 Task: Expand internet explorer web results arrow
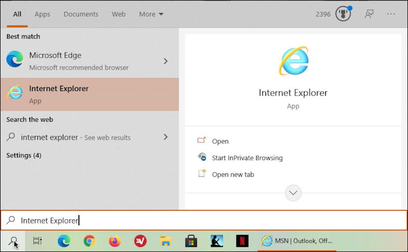point(166,137)
